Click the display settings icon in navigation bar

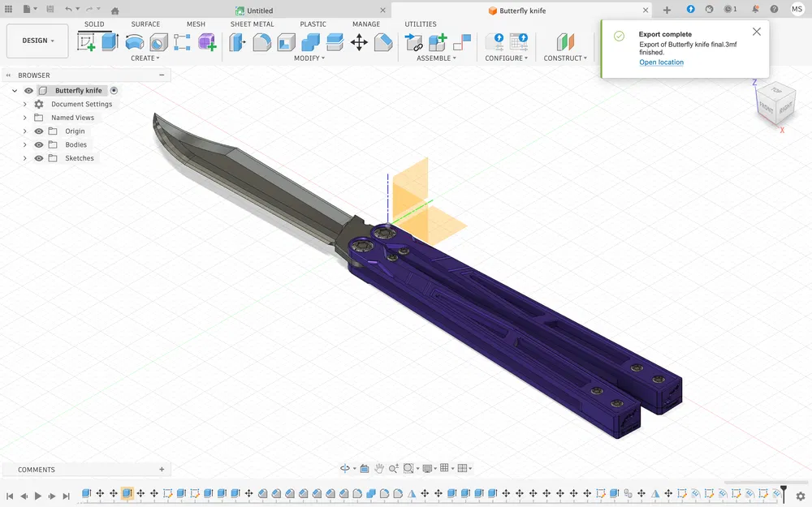click(x=430, y=468)
